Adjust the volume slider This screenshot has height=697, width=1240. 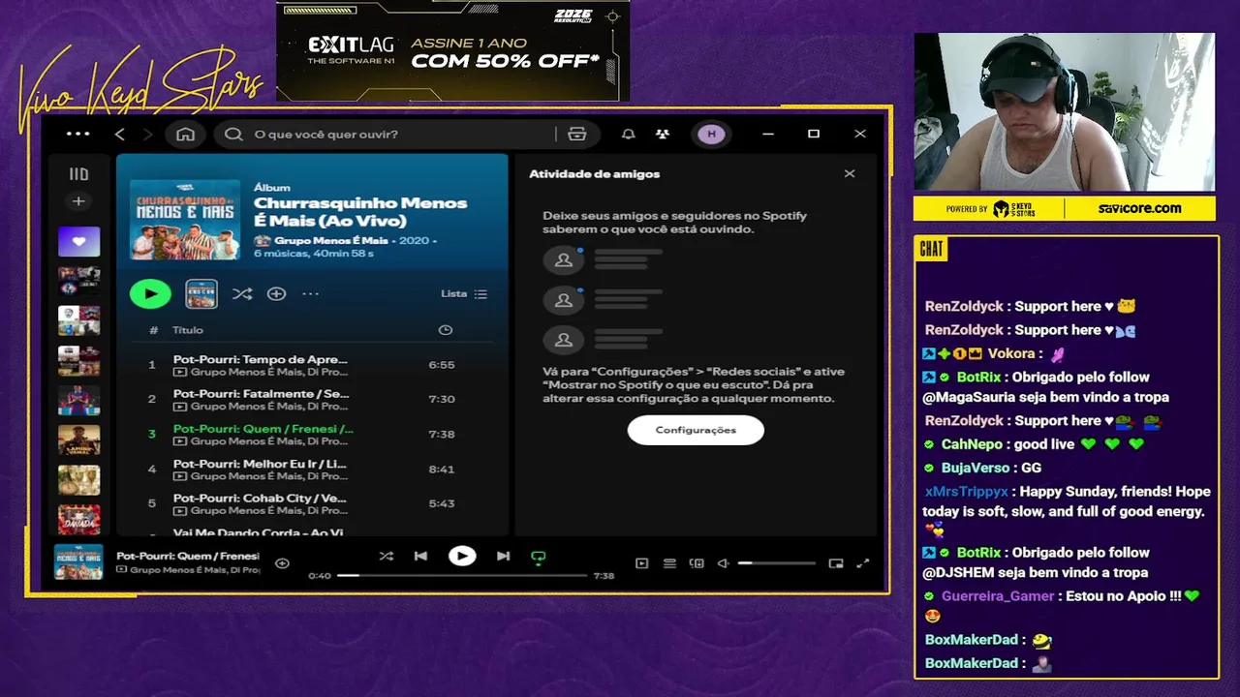click(x=777, y=563)
